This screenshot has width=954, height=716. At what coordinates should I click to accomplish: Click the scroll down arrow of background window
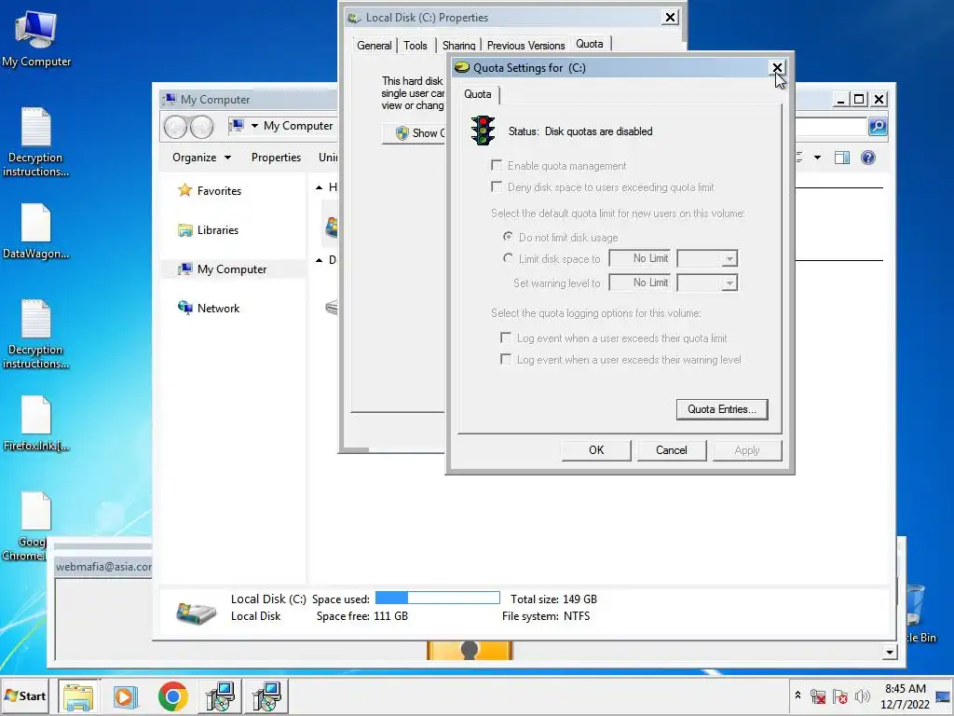coord(890,652)
